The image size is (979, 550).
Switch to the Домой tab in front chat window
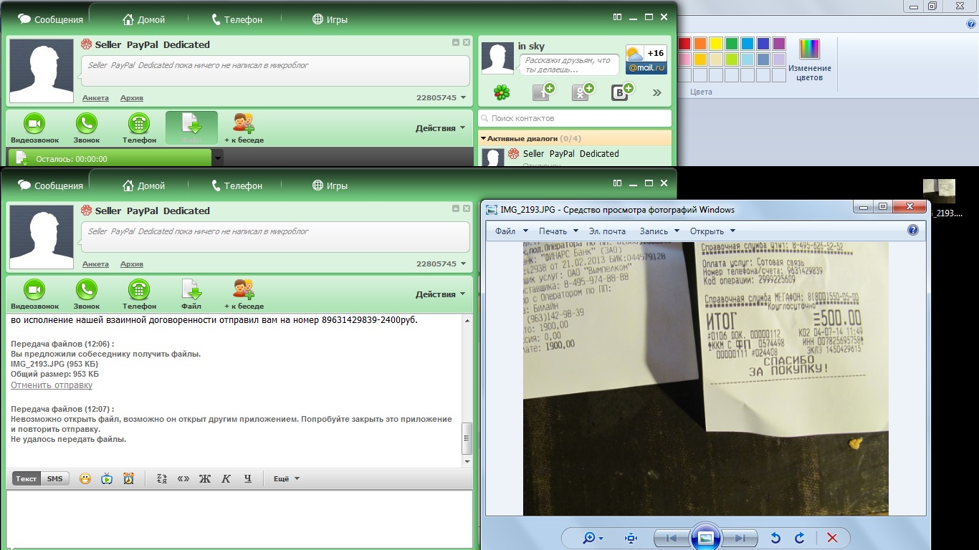(143, 185)
